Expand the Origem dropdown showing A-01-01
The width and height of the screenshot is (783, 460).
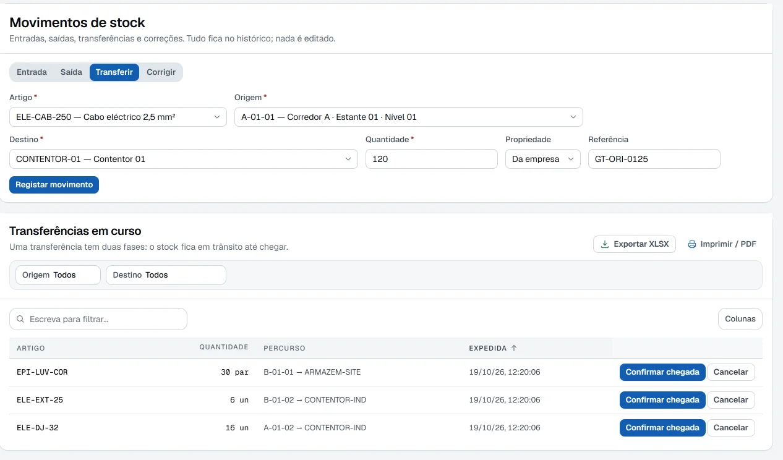tap(409, 117)
